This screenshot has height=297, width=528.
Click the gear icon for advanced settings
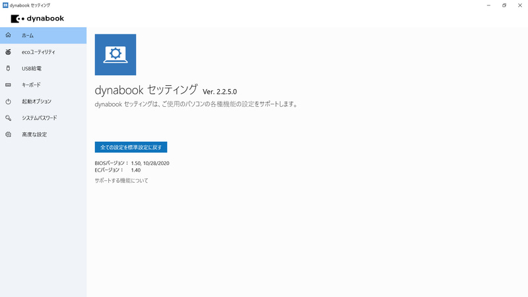[x=8, y=135]
